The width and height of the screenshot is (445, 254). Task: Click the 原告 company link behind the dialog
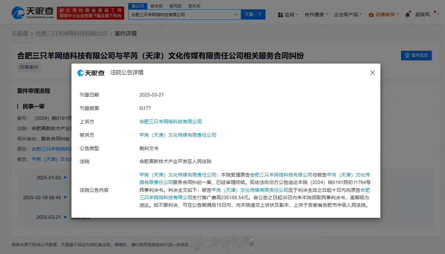click(51, 149)
